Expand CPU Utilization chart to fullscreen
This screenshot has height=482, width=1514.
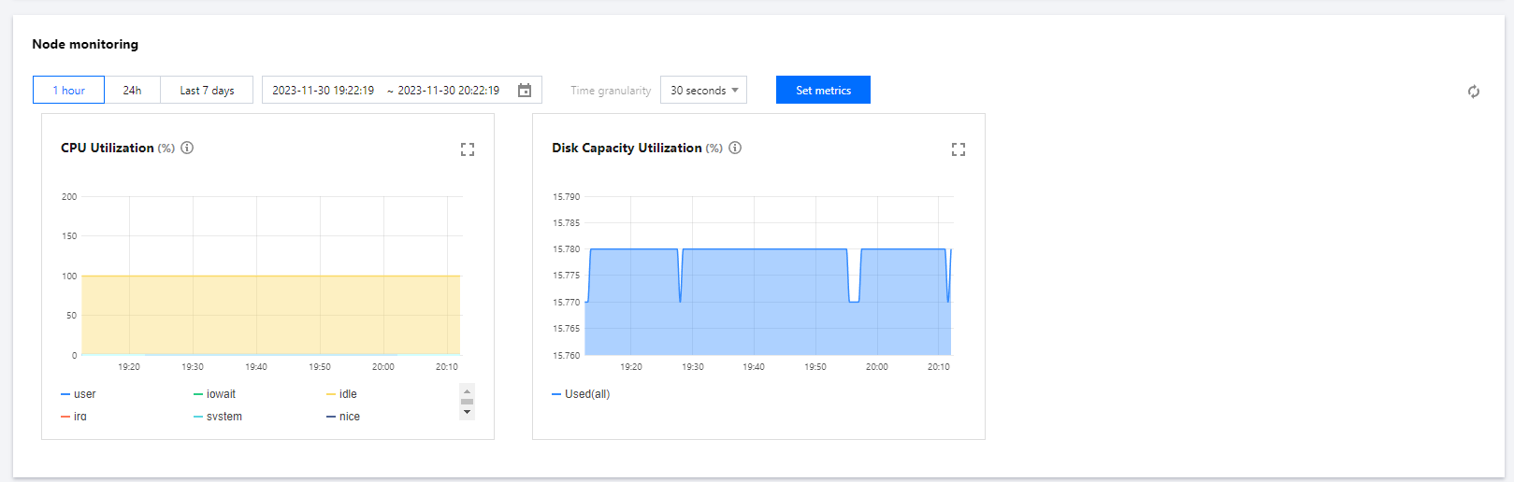point(468,149)
